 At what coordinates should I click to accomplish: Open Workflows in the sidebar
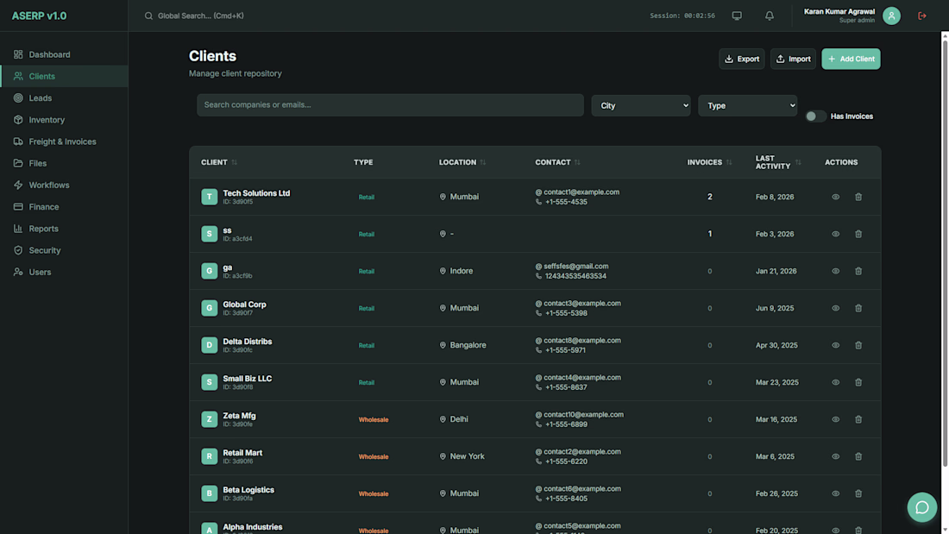click(64, 185)
